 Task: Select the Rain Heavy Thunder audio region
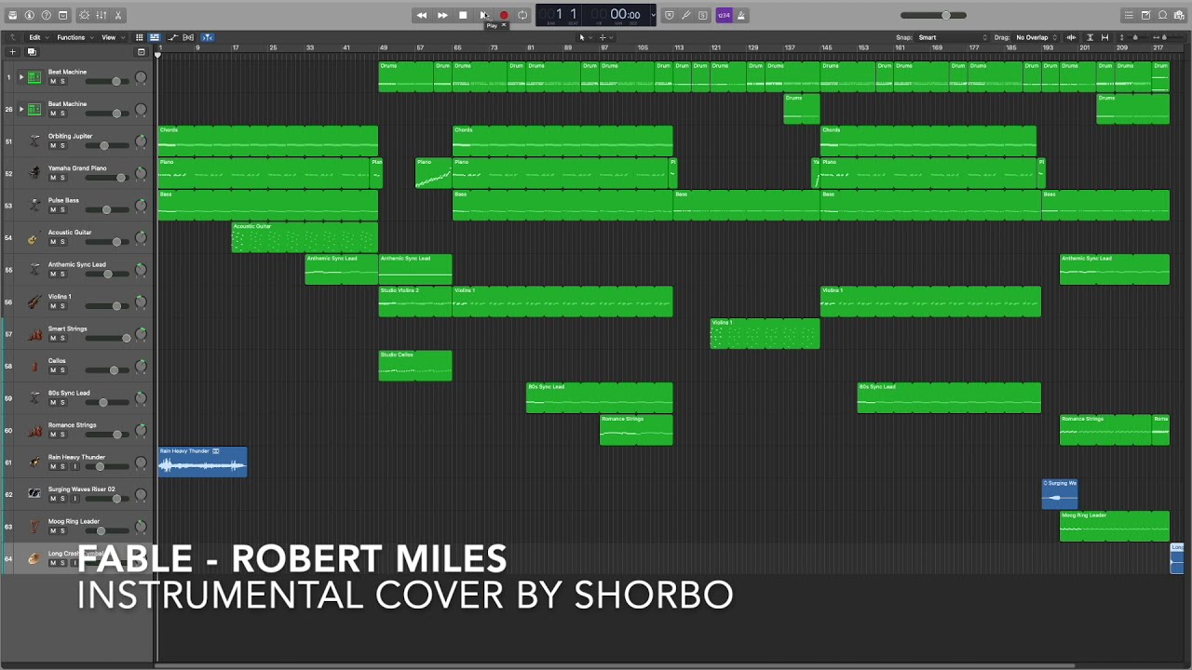pyautogui.click(x=202, y=462)
